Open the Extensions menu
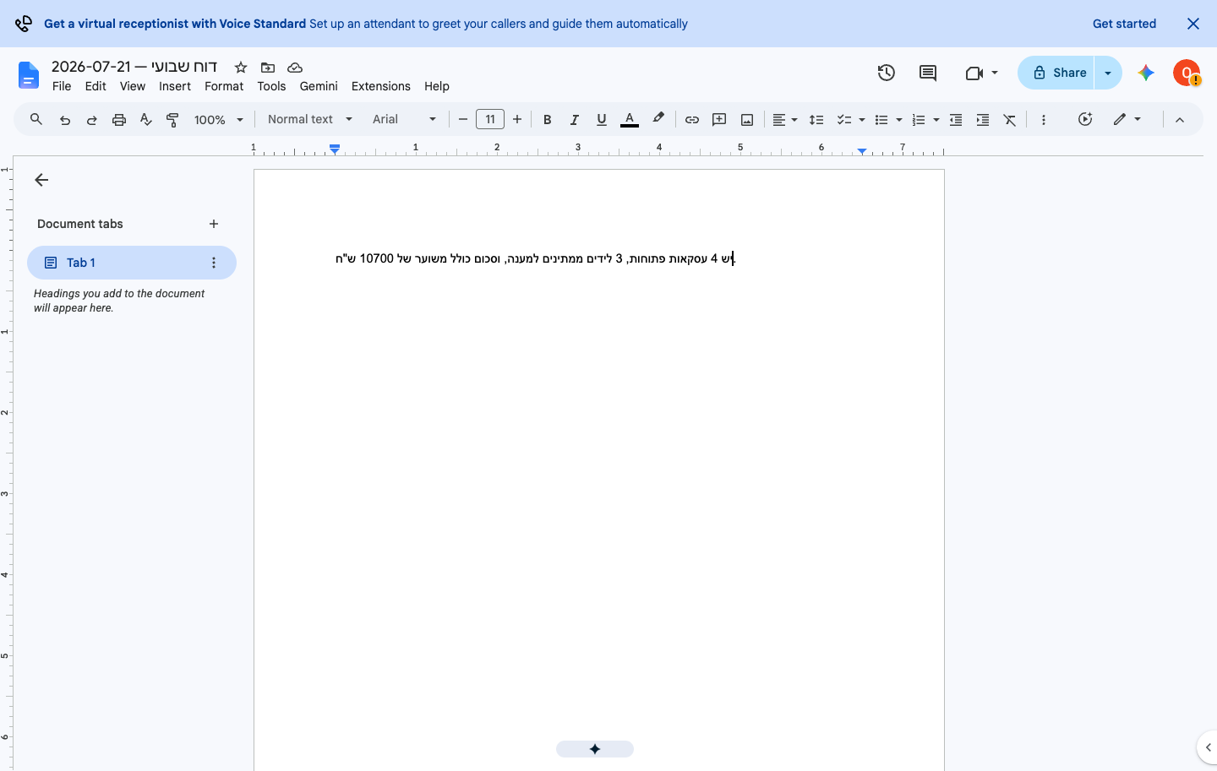This screenshot has height=771, width=1217. (381, 86)
